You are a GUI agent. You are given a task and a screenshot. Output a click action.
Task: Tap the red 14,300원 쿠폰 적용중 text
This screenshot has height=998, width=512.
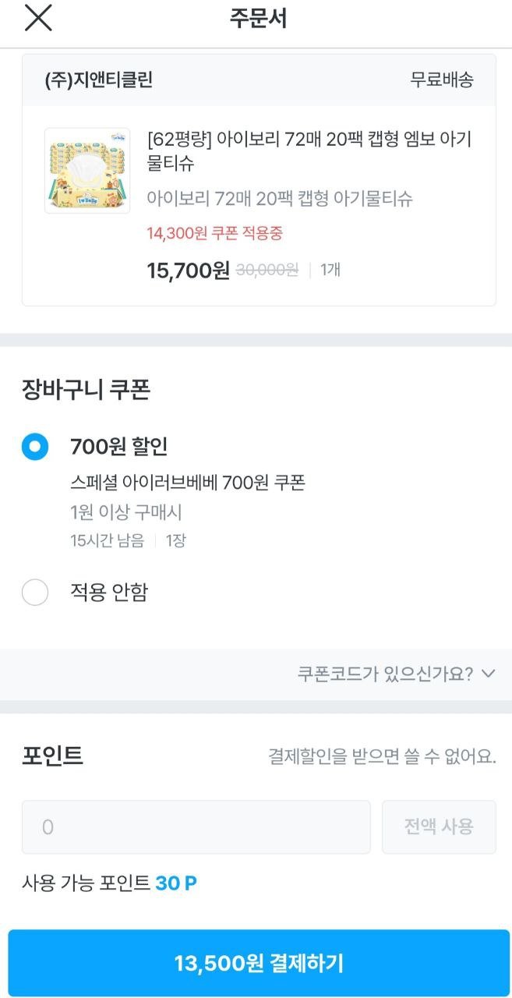tap(214, 232)
